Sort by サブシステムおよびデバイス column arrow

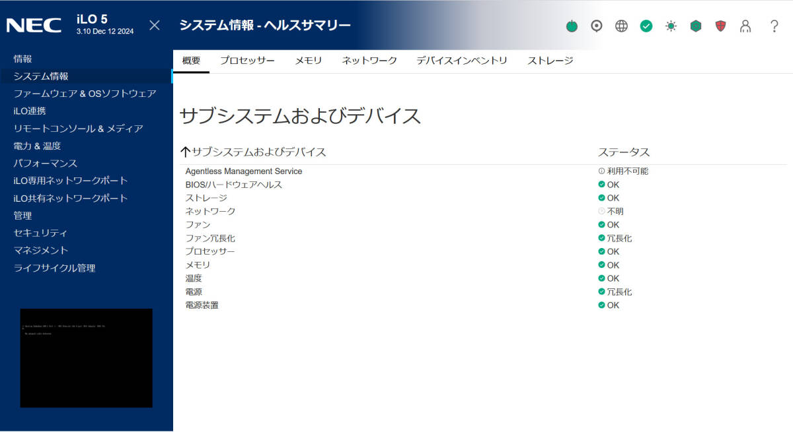(186, 152)
